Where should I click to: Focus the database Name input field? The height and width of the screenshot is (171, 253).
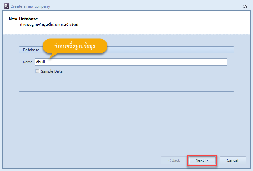[x=131, y=62]
